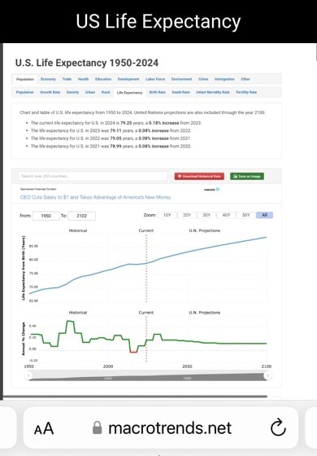The image size is (317, 456).
Task: Open the Development category tab
Action: tap(128, 79)
